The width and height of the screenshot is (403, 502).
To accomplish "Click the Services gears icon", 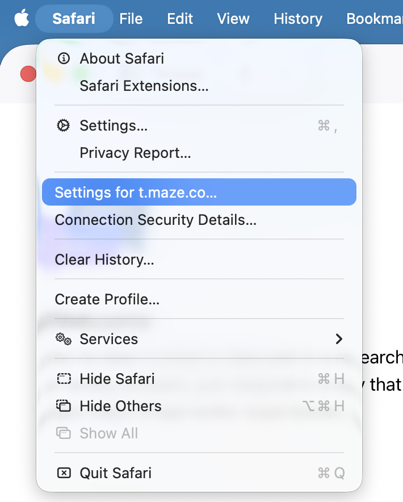I will [x=64, y=339].
